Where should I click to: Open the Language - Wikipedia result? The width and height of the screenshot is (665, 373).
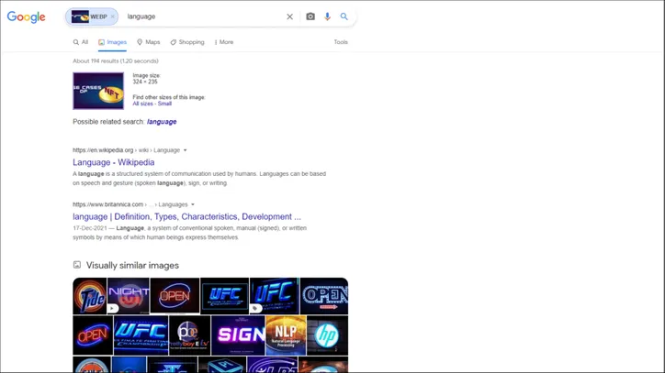[x=113, y=162]
